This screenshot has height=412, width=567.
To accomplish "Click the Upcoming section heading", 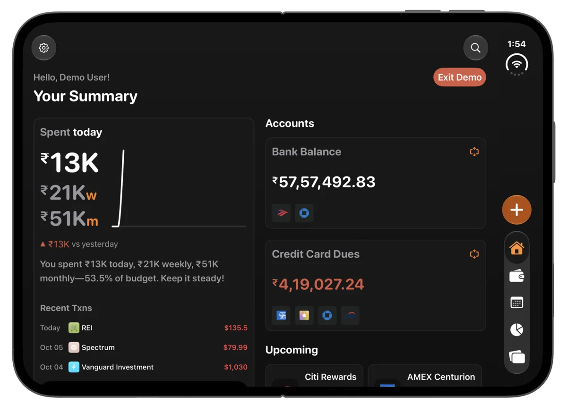I will pos(292,350).
